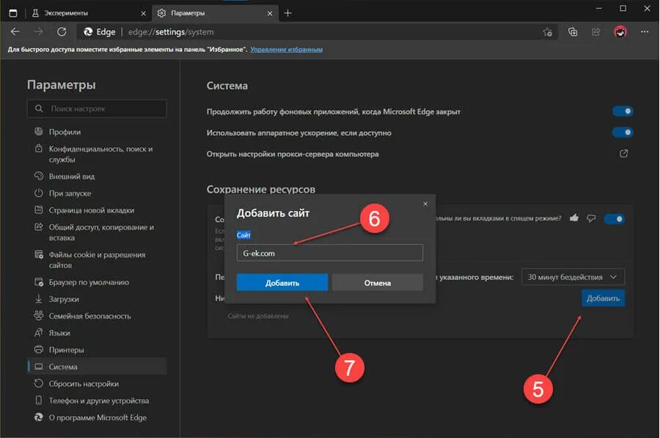Screen dimensions: 660x438
Task: Click Добавить button in sleeping tabs exceptions row
Action: pos(604,298)
